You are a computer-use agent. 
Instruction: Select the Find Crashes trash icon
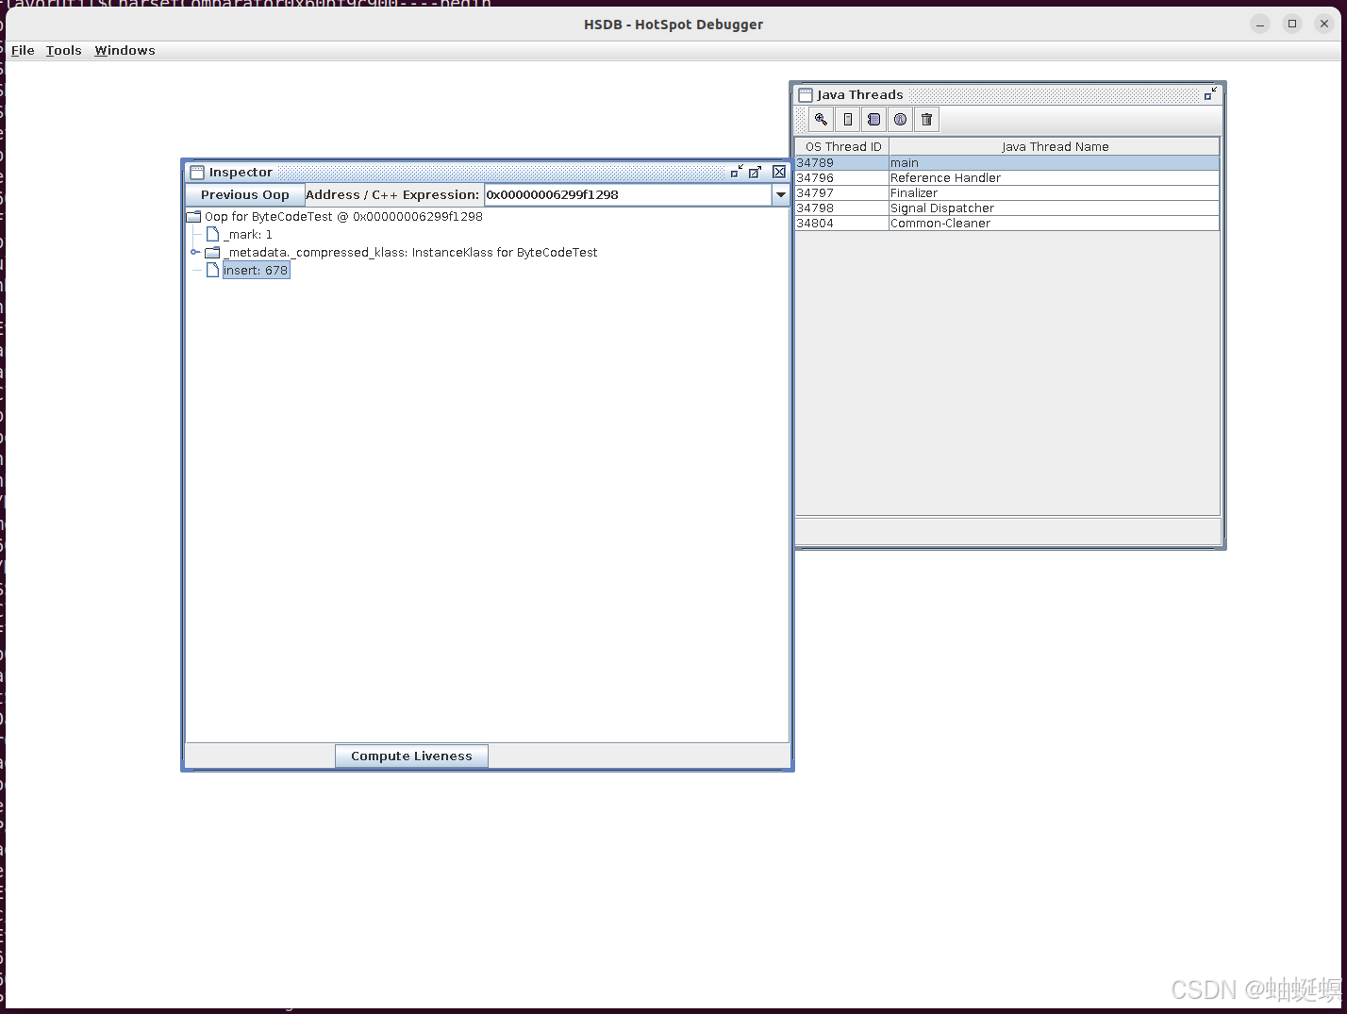coord(925,119)
